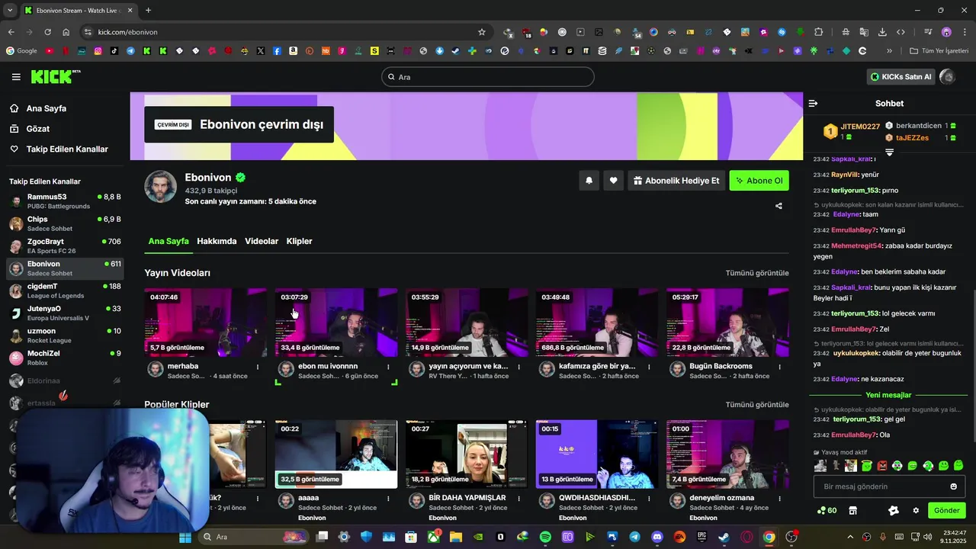The image size is (976, 549).
Task: Open Discord from the taskbar
Action: [x=657, y=537]
